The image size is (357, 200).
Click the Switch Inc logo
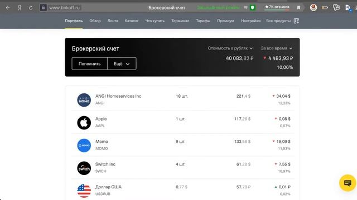pyautogui.click(x=84, y=168)
